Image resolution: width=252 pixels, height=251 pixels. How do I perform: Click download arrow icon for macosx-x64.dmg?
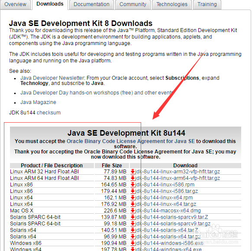coord(132,210)
